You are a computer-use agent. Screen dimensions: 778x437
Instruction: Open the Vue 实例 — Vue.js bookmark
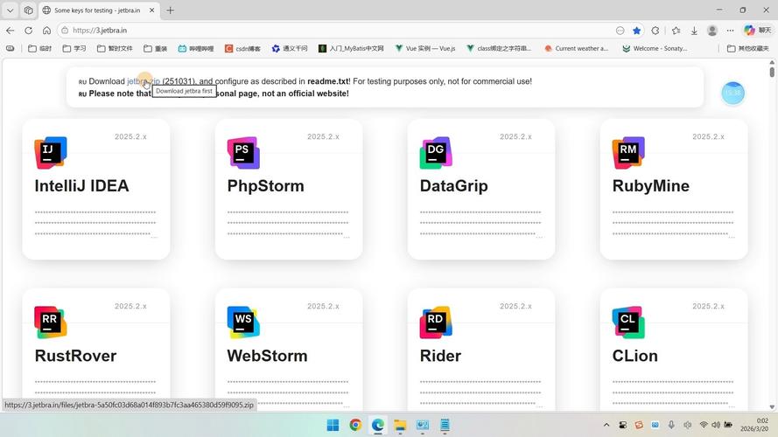tap(425, 49)
